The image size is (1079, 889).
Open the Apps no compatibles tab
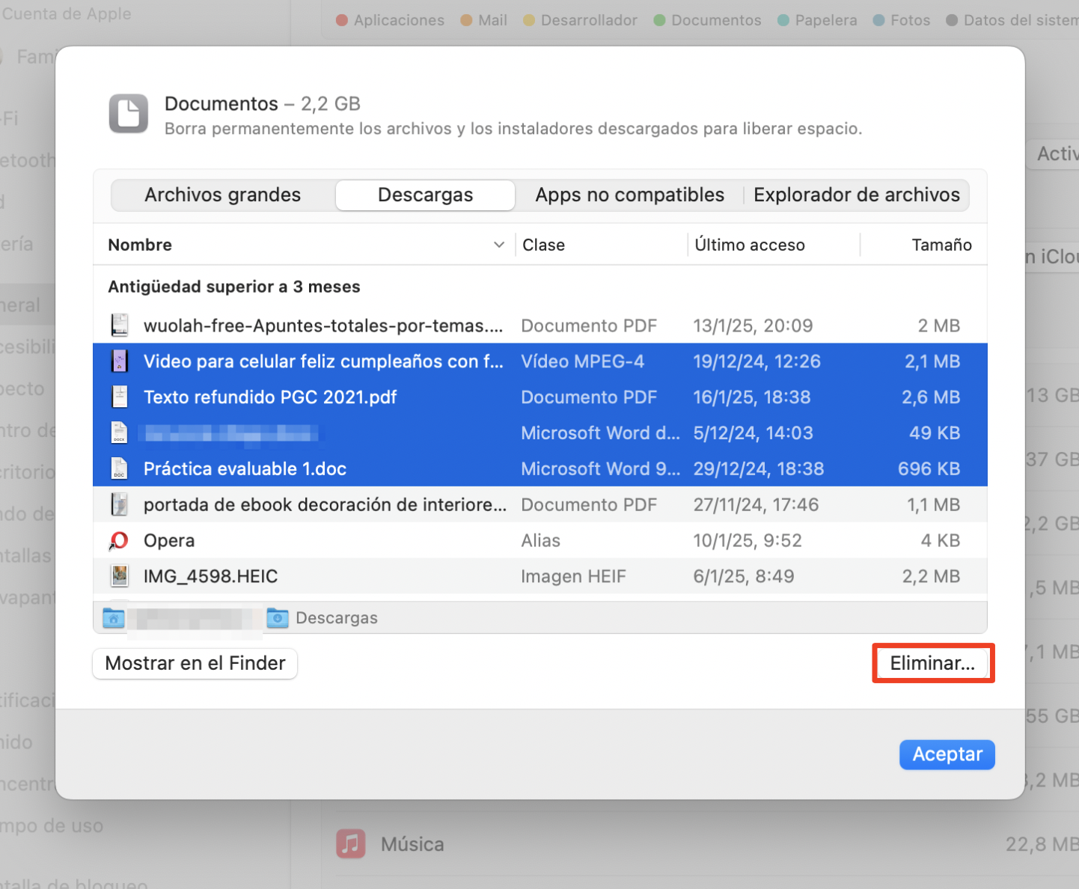point(629,195)
